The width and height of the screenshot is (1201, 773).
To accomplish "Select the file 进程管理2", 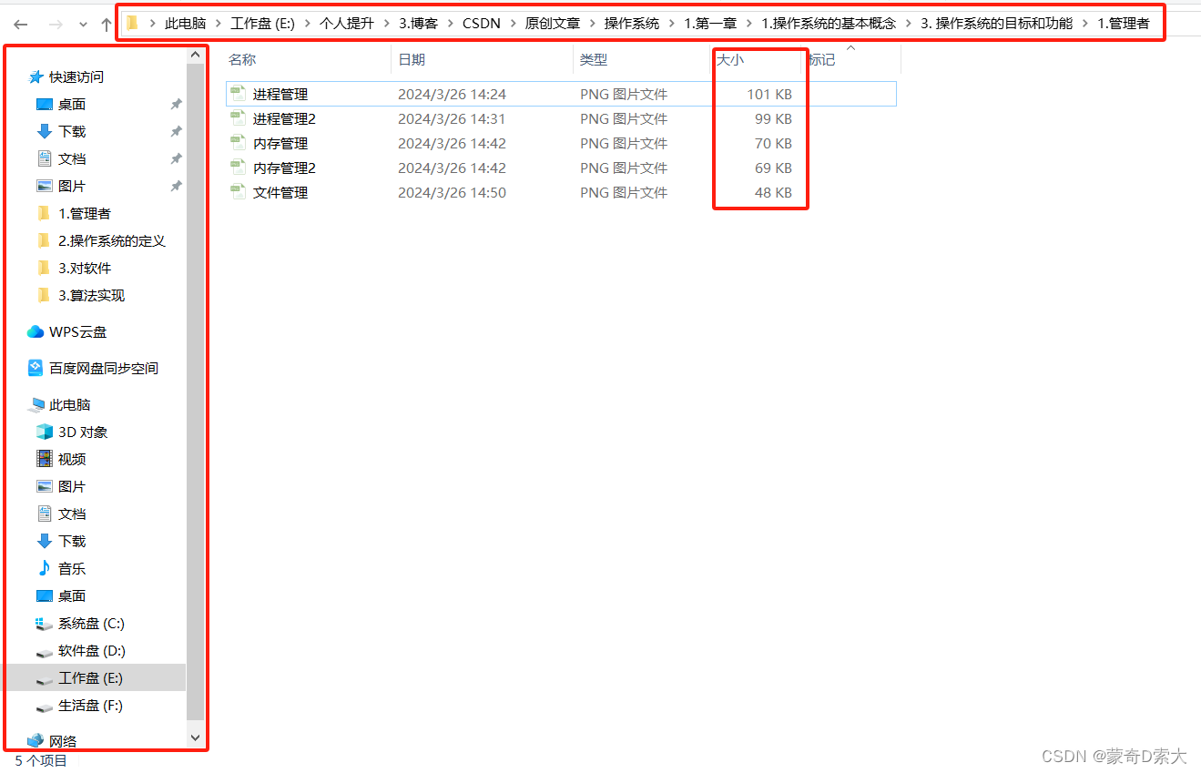I will point(284,118).
